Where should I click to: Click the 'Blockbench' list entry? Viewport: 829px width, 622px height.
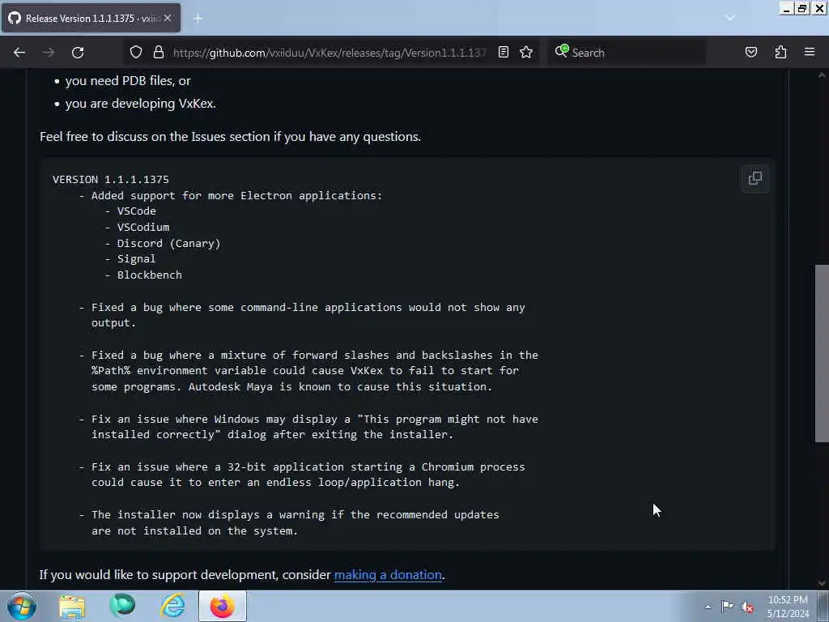[x=150, y=275]
